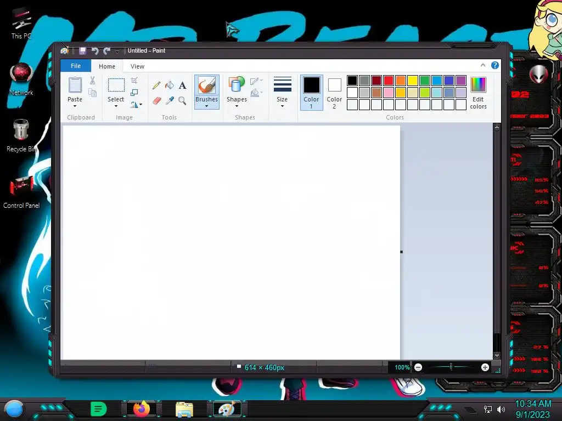Set Color 1 as active color
This screenshot has height=421, width=562.
(312, 93)
